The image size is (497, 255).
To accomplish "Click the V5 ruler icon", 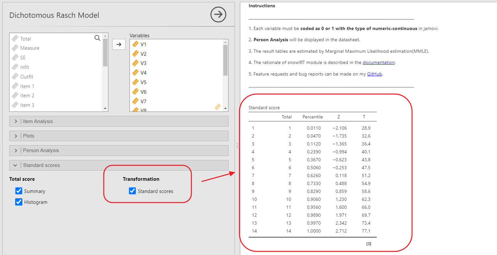I will (135, 82).
